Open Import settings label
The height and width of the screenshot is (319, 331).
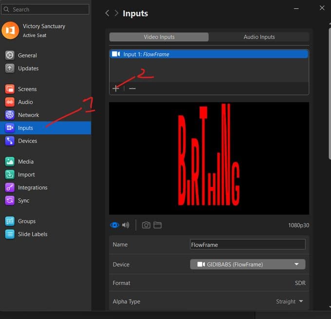(x=26, y=175)
